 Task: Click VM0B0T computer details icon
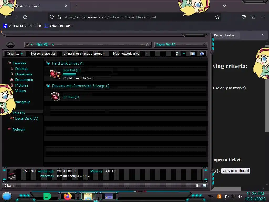tap(12, 175)
